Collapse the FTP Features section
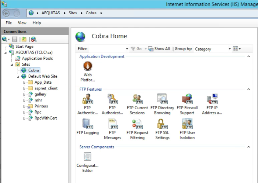Image resolution: width=258 pixels, height=183 pixels. point(248,89)
